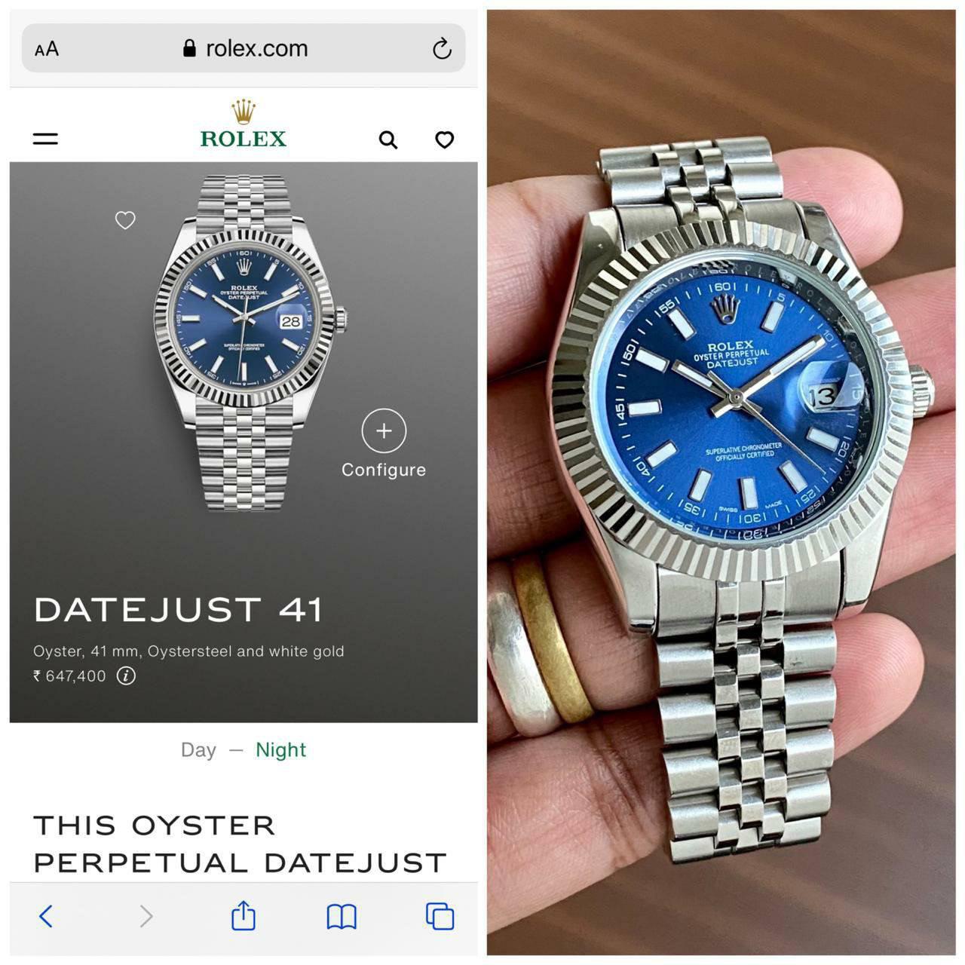
Task: Tap the rolex.com address field
Action: 244,48
